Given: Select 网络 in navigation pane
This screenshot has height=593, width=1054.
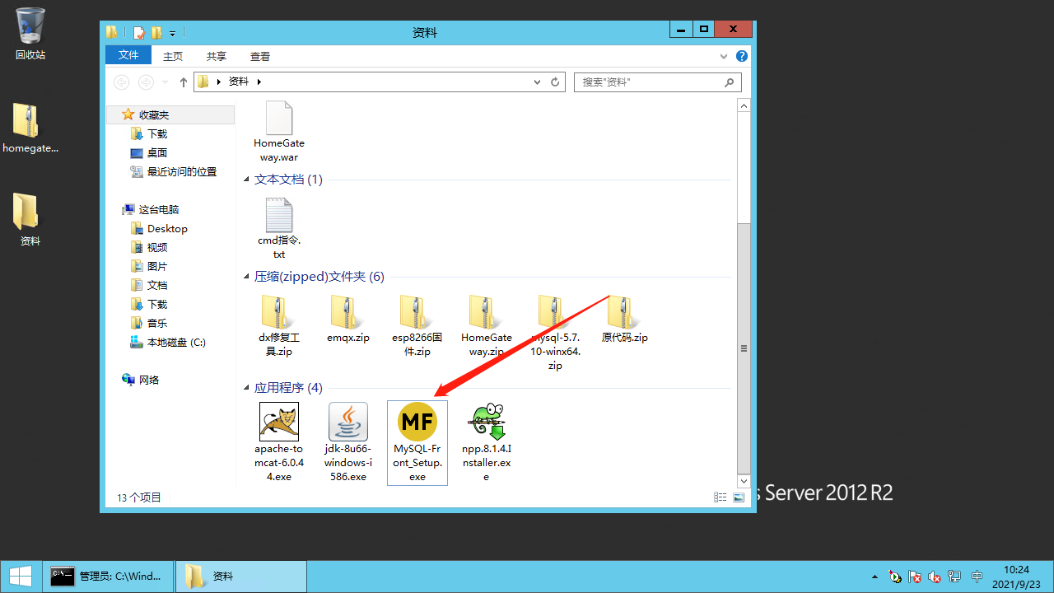Looking at the screenshot, I should tap(140, 380).
